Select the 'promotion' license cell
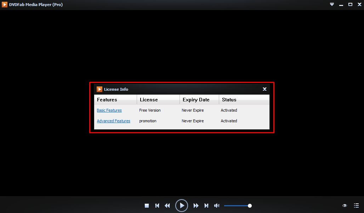This screenshot has width=364, height=213. coord(148,121)
